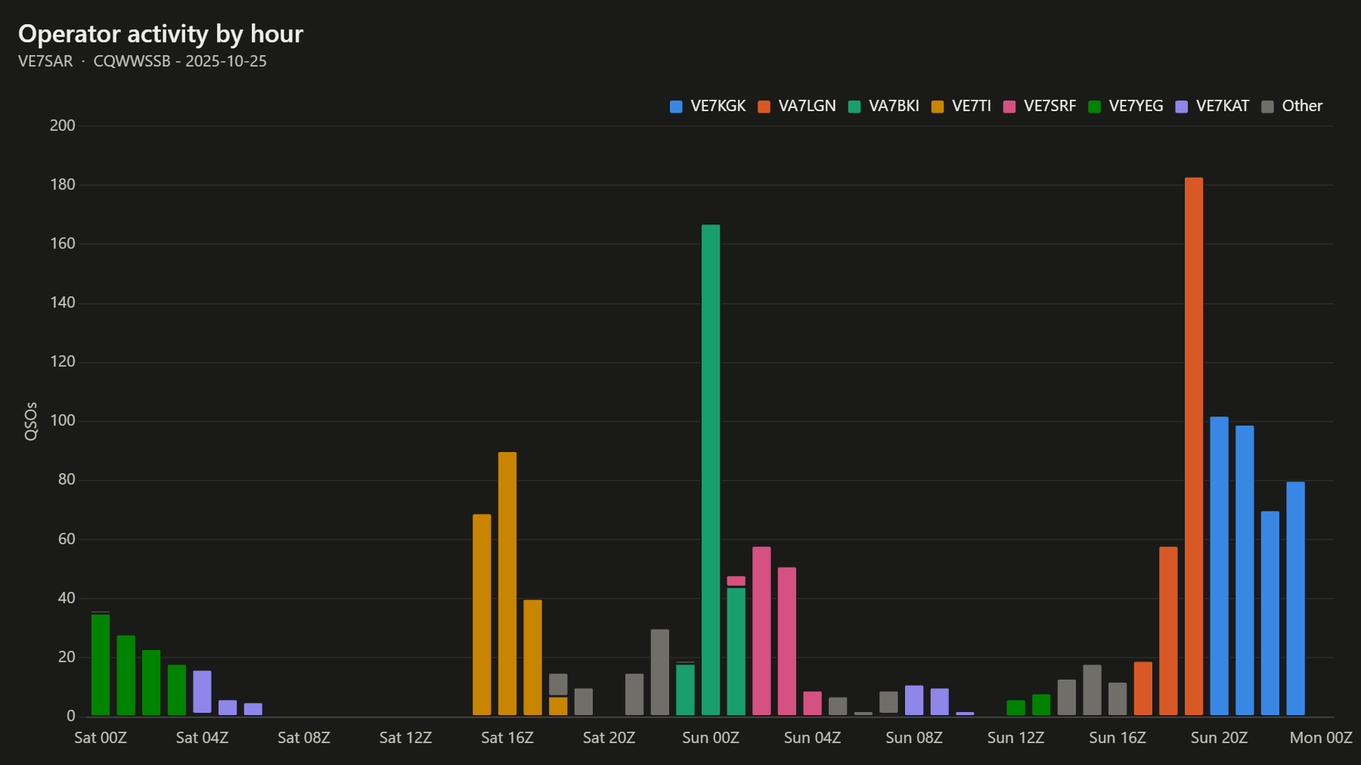Click the '180' y-axis tick label

point(63,184)
